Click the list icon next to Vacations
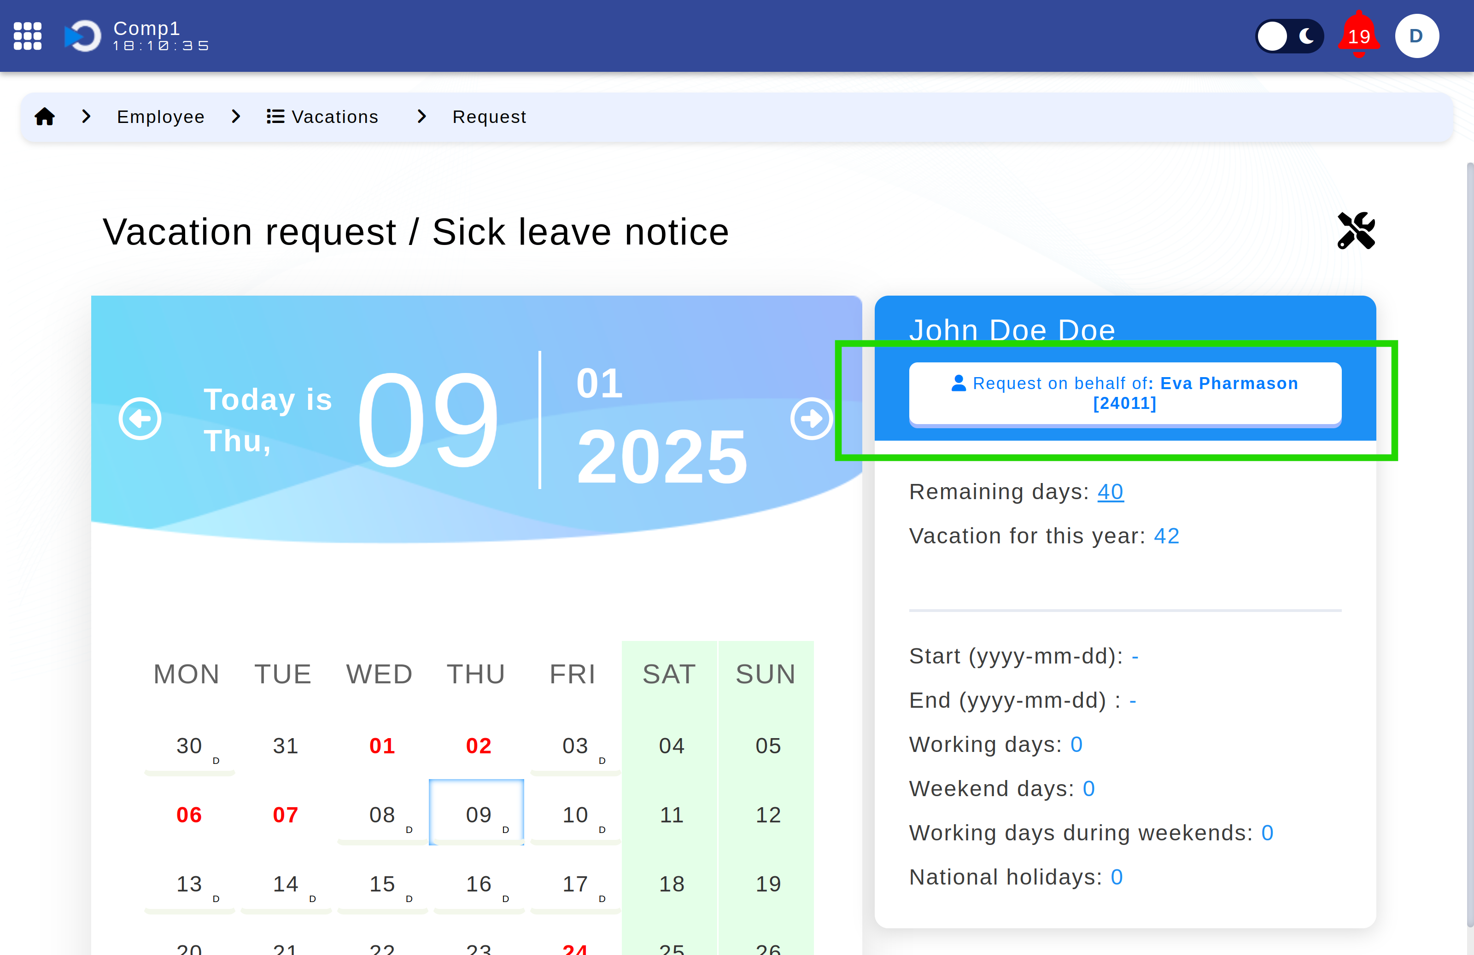 coord(275,116)
